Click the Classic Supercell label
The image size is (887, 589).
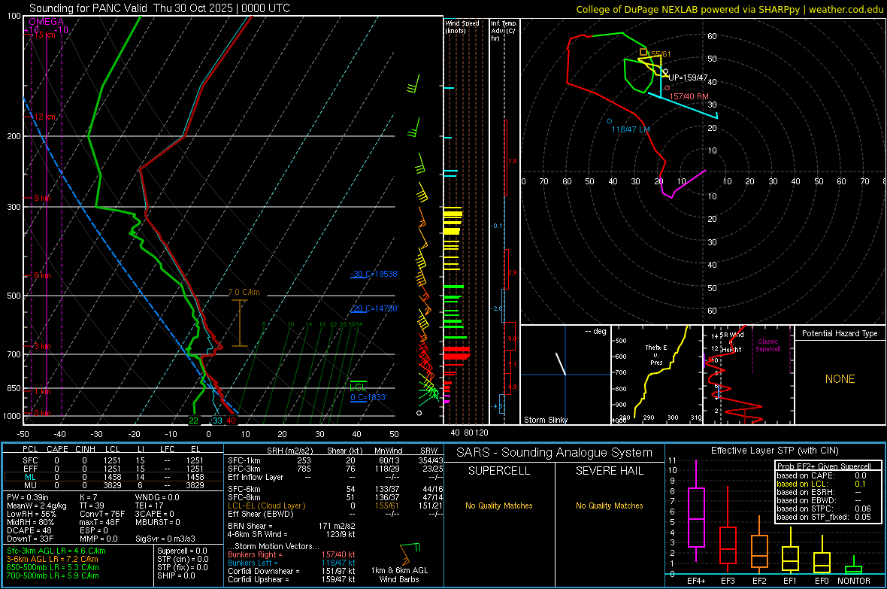tap(767, 345)
